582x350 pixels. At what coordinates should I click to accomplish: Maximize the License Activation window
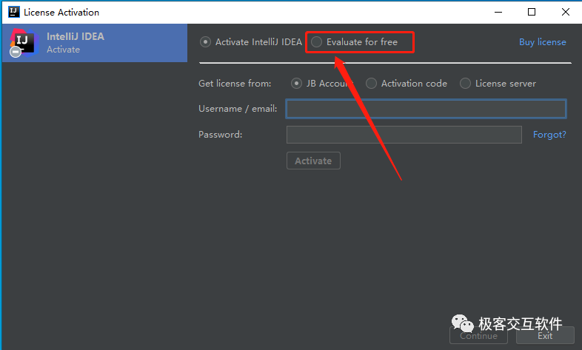click(x=532, y=13)
